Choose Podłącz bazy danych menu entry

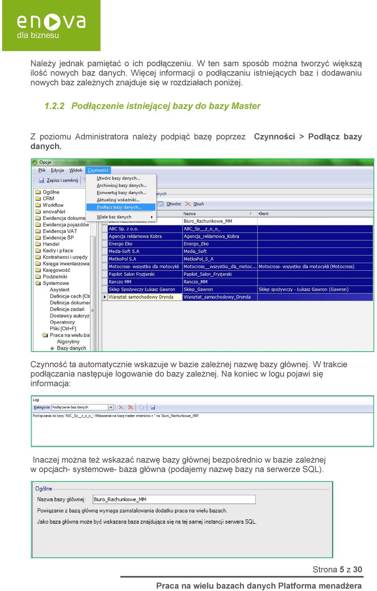(121, 207)
